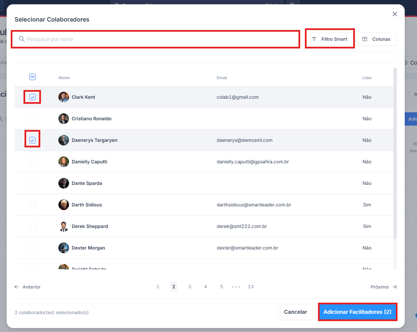Click Derek Sheppard's avatar picture
The height and width of the screenshot is (332, 417).
[x=64, y=226]
